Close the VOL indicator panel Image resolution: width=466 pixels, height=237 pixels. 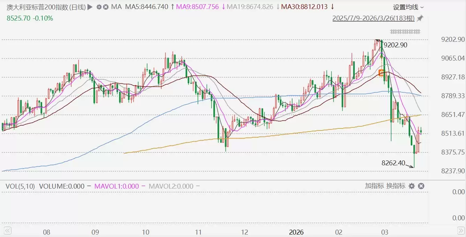[x=421, y=186]
